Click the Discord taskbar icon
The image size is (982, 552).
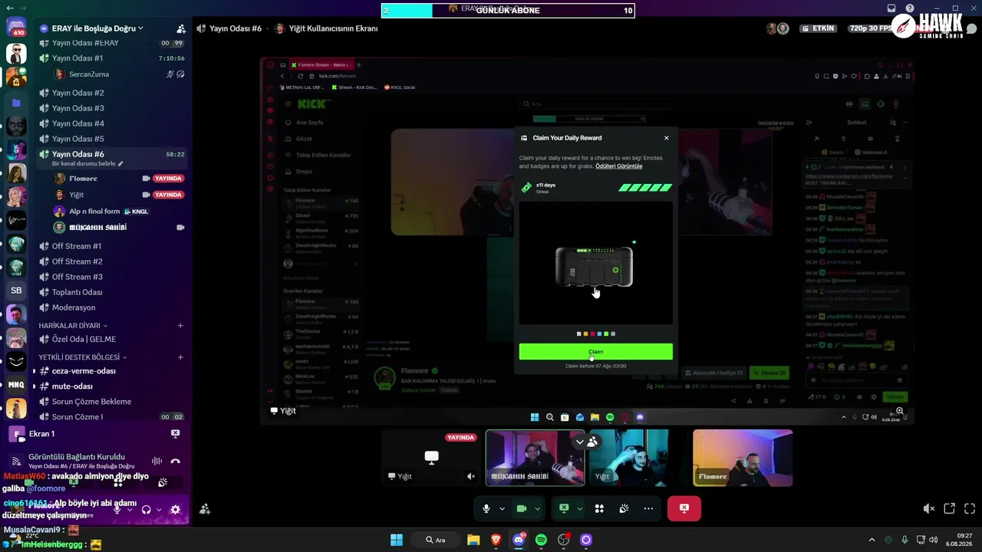tap(519, 540)
